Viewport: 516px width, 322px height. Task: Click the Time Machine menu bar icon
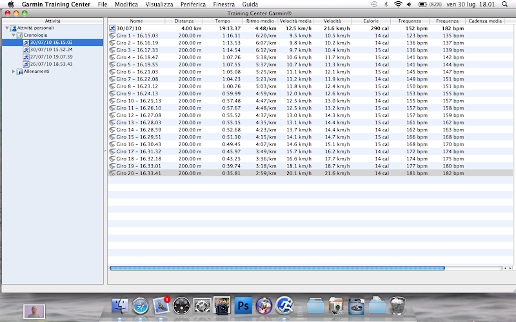(374, 5)
